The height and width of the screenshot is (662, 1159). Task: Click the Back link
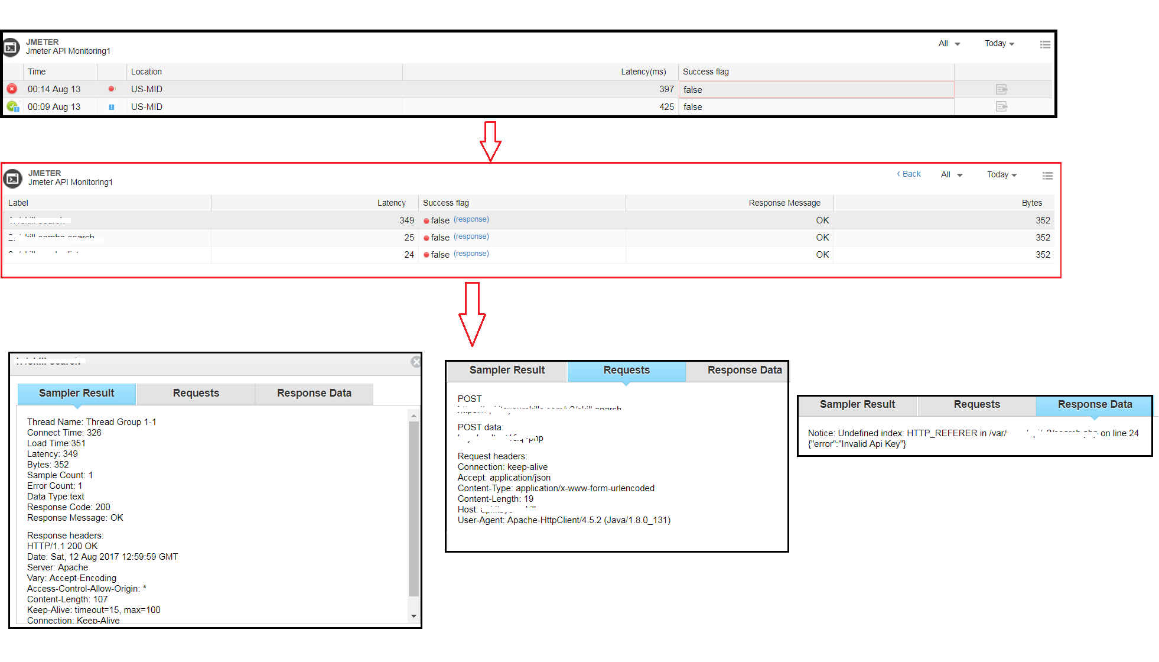(x=909, y=174)
